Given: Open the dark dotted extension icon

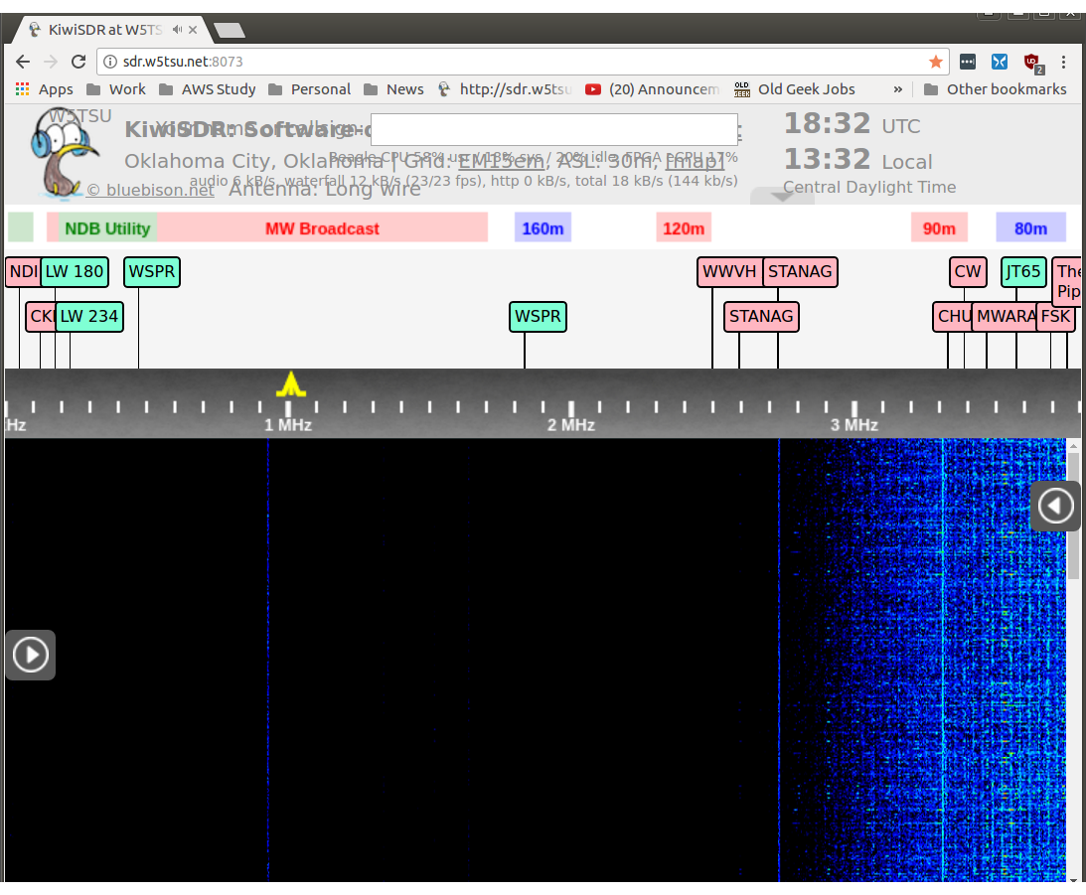Looking at the screenshot, I should point(968,62).
